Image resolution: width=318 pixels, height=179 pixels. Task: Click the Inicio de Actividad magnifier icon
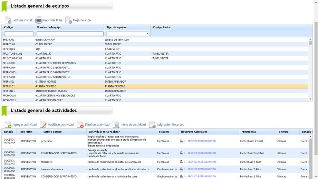point(116,124)
